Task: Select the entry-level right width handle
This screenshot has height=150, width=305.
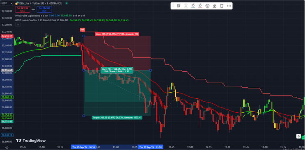Action: tap(150, 70)
